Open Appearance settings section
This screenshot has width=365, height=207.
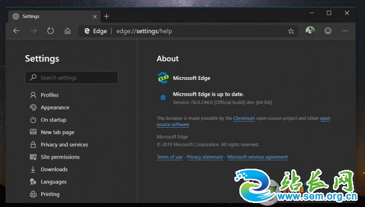[55, 107]
